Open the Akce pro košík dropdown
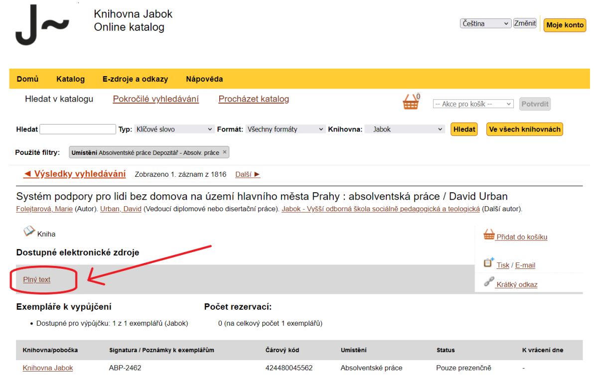This screenshot has height=385, width=598. click(472, 104)
